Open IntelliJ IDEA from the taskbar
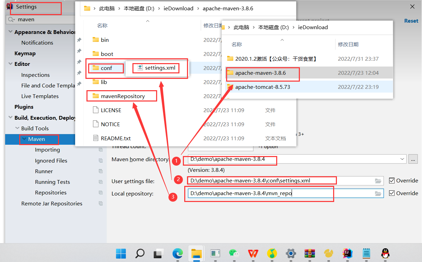The image size is (422, 262). (348, 253)
